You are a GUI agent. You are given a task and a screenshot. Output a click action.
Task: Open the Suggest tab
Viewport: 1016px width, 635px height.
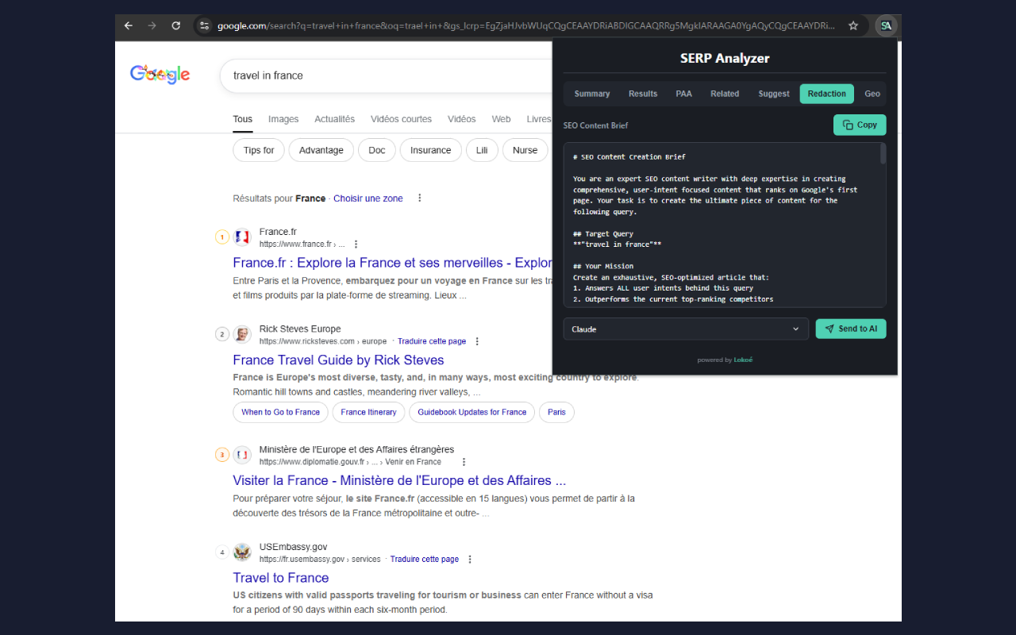point(774,94)
